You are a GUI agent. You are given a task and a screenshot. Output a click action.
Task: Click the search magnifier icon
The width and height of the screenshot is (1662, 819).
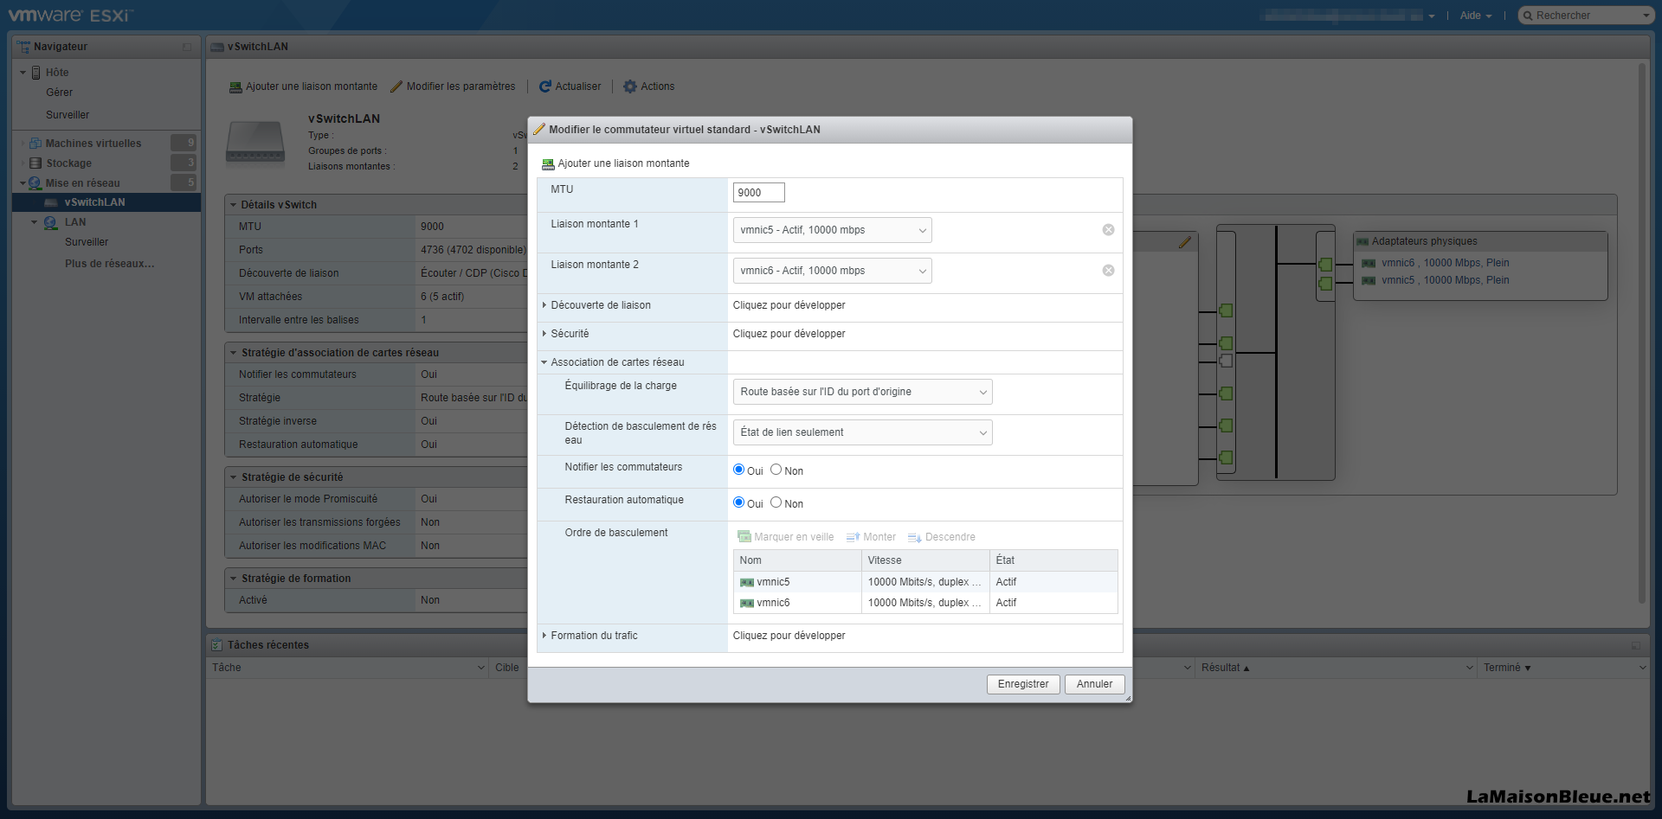tap(1528, 16)
